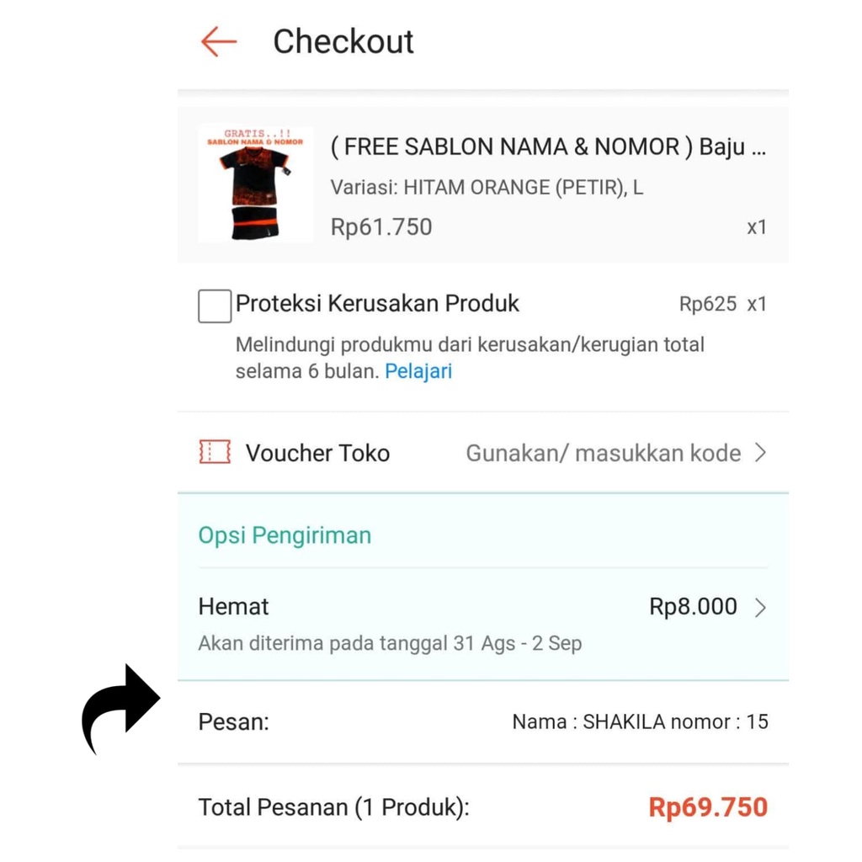862x862 pixels.
Task: Tap the red back arrow
Action: pos(219,41)
